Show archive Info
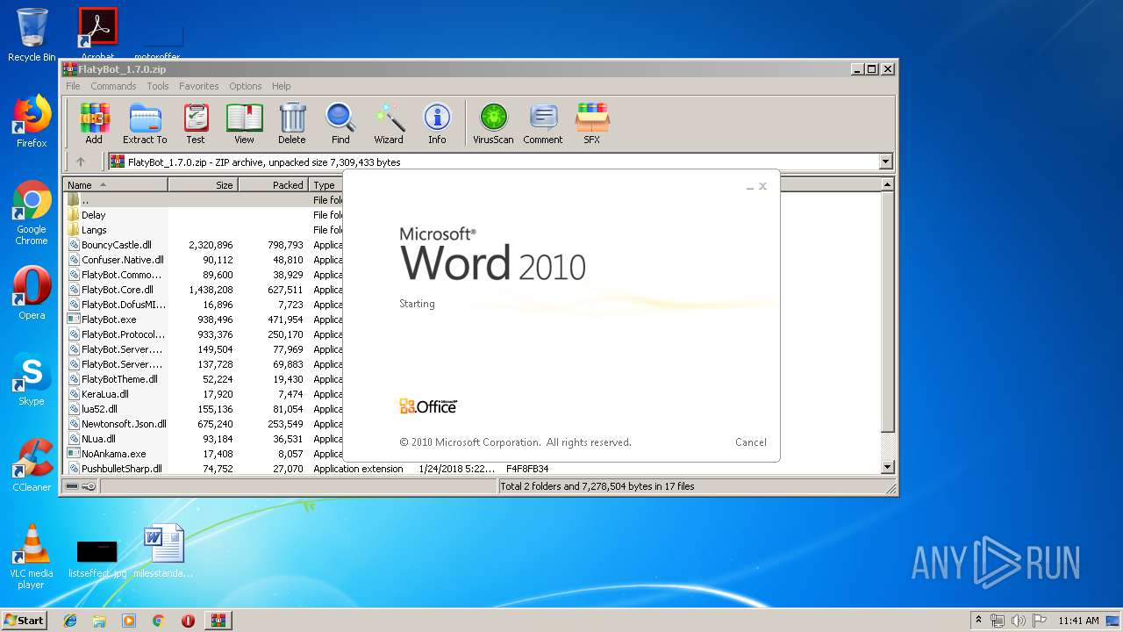 tap(437, 123)
